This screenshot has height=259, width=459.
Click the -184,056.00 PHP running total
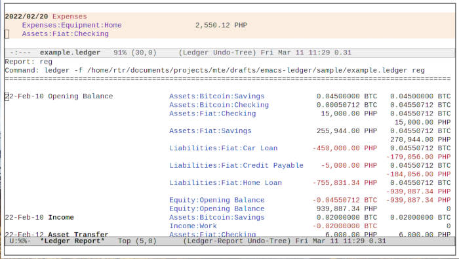point(418,174)
